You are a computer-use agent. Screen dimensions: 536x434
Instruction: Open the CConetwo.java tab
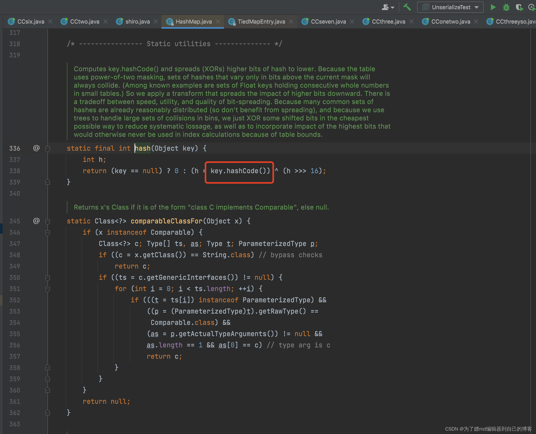coord(451,22)
